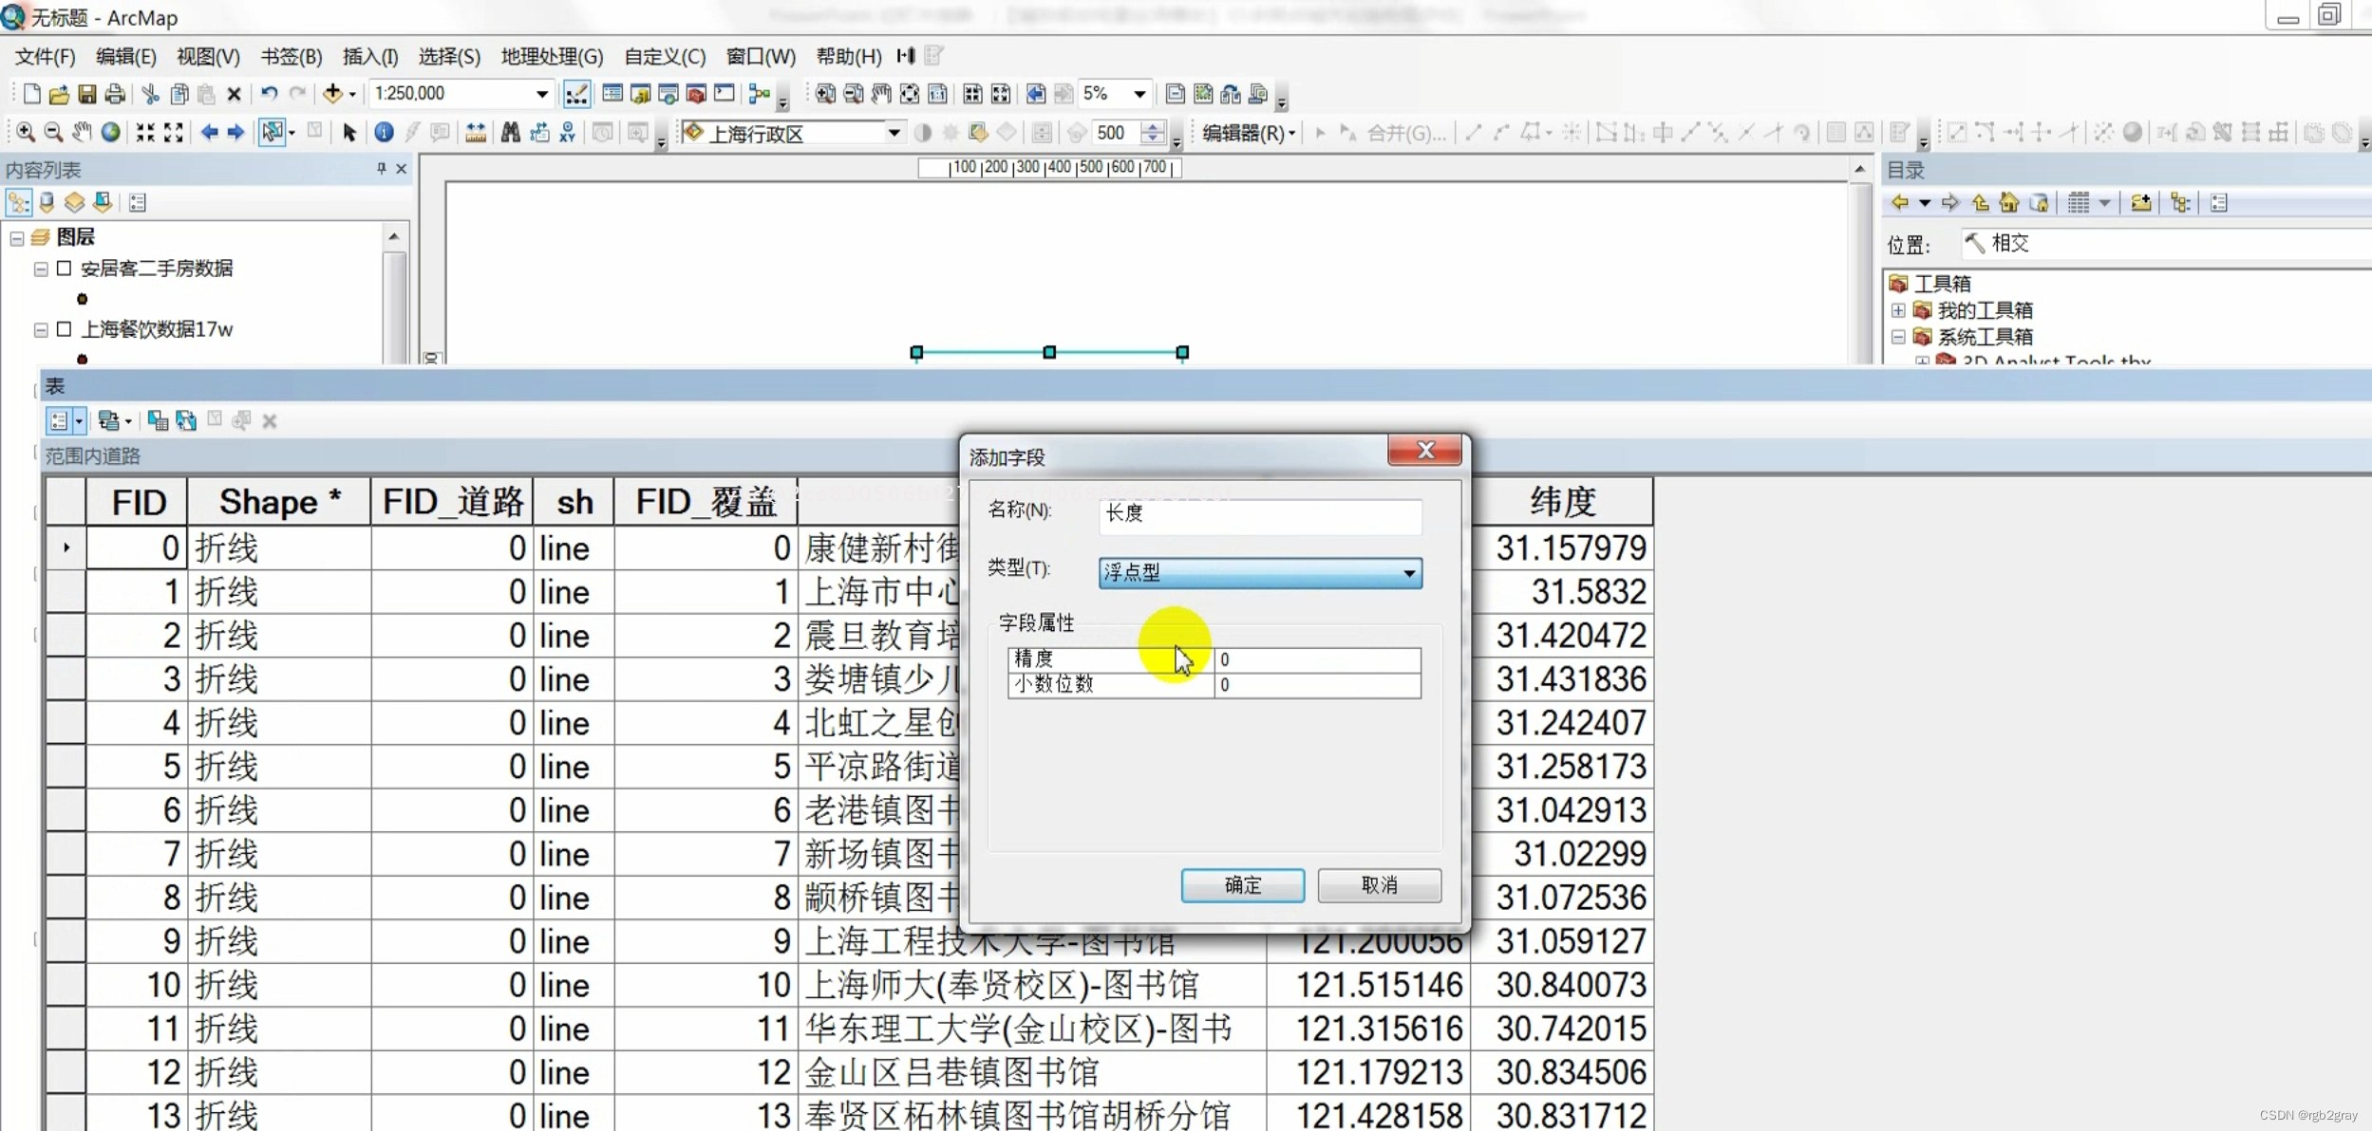
Task: Close the 添加字段 dialog
Action: click(x=1424, y=450)
